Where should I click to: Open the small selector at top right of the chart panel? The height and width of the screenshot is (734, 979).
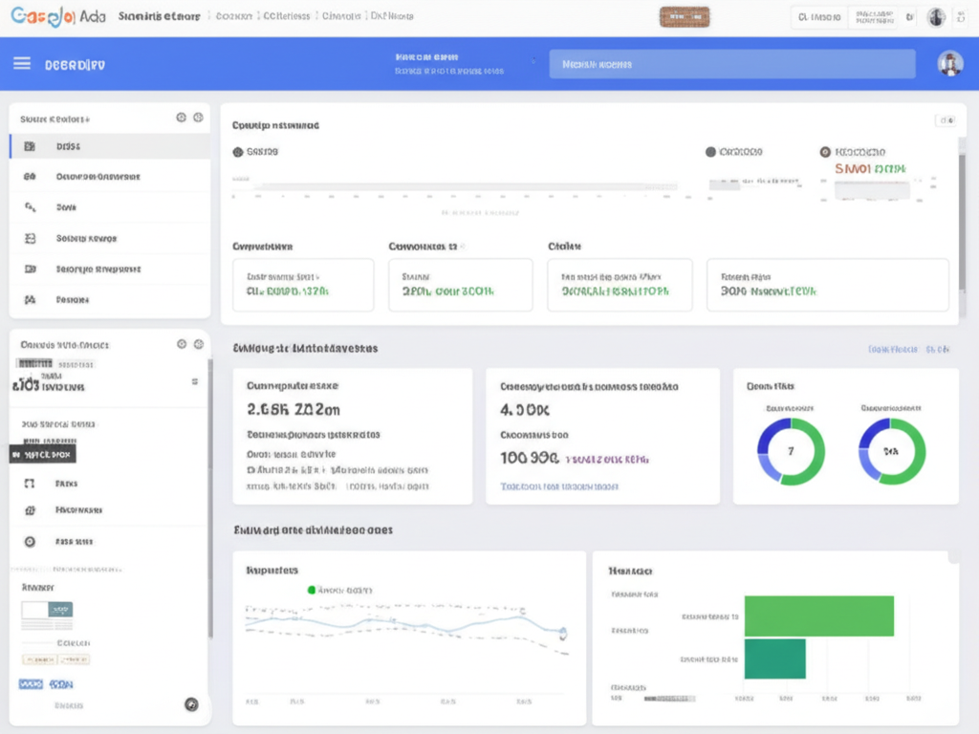pyautogui.click(x=946, y=119)
